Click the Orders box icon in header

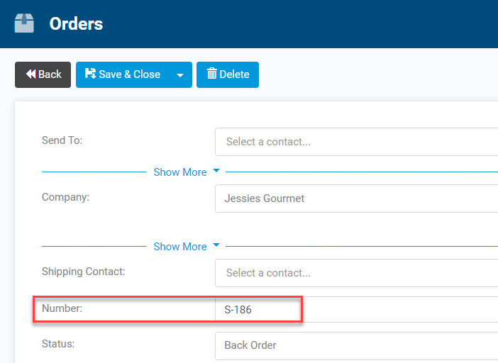point(24,23)
